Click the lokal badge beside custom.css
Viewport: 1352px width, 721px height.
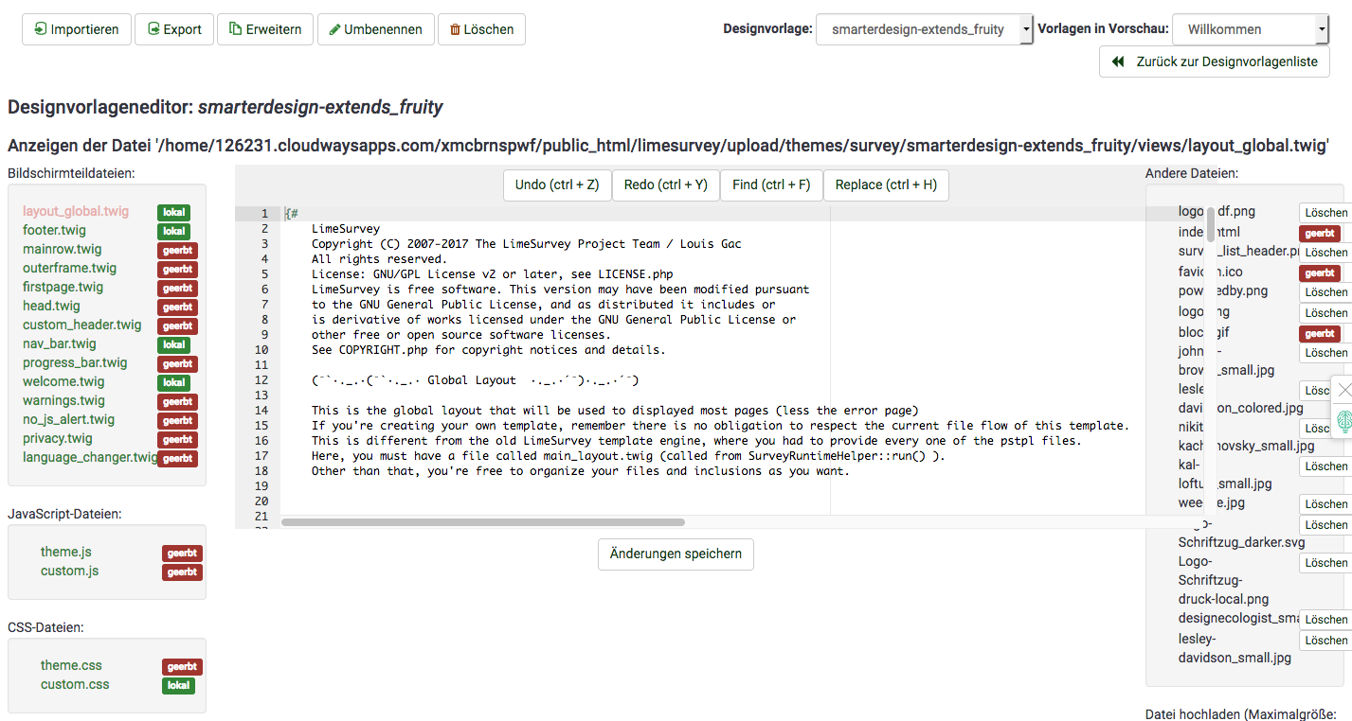[178, 686]
